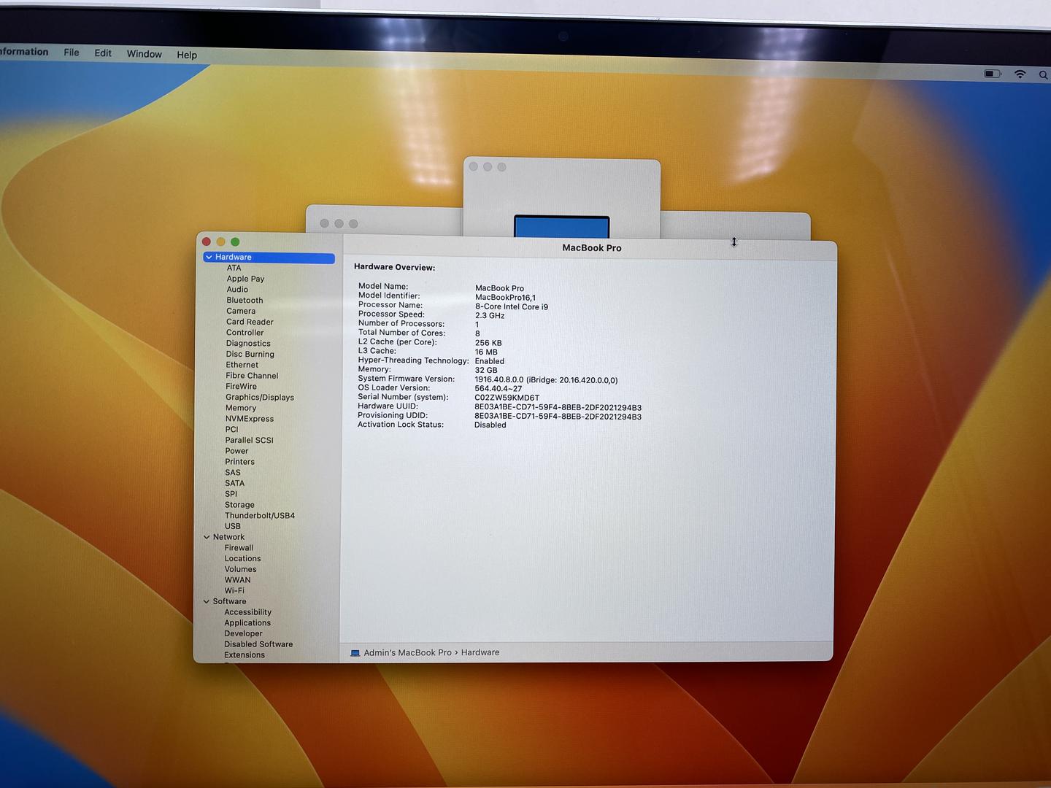Select NVMExpress in the sidebar
Screen dimensions: 1051x788
point(250,419)
